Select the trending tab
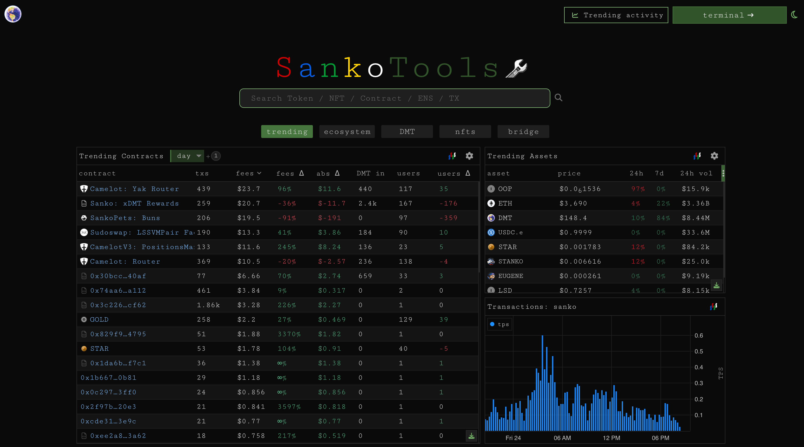804x447 pixels. pos(287,132)
